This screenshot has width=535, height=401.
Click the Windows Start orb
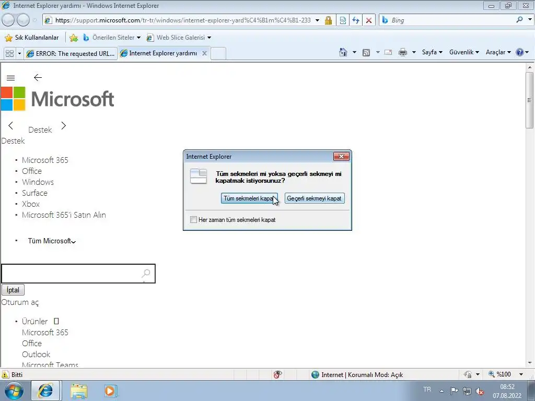[14, 391]
